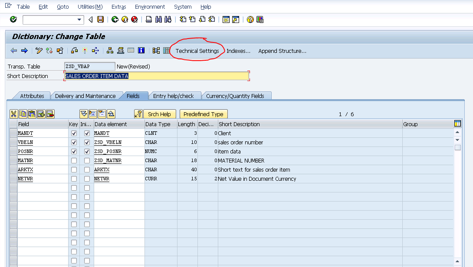Viewport: 473px width, 267px height.
Task: Click the Search Help key icon near Srch Help
Action: 138,114
